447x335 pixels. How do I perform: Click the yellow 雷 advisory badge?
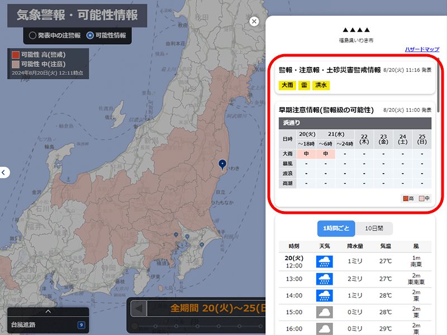pos(304,85)
